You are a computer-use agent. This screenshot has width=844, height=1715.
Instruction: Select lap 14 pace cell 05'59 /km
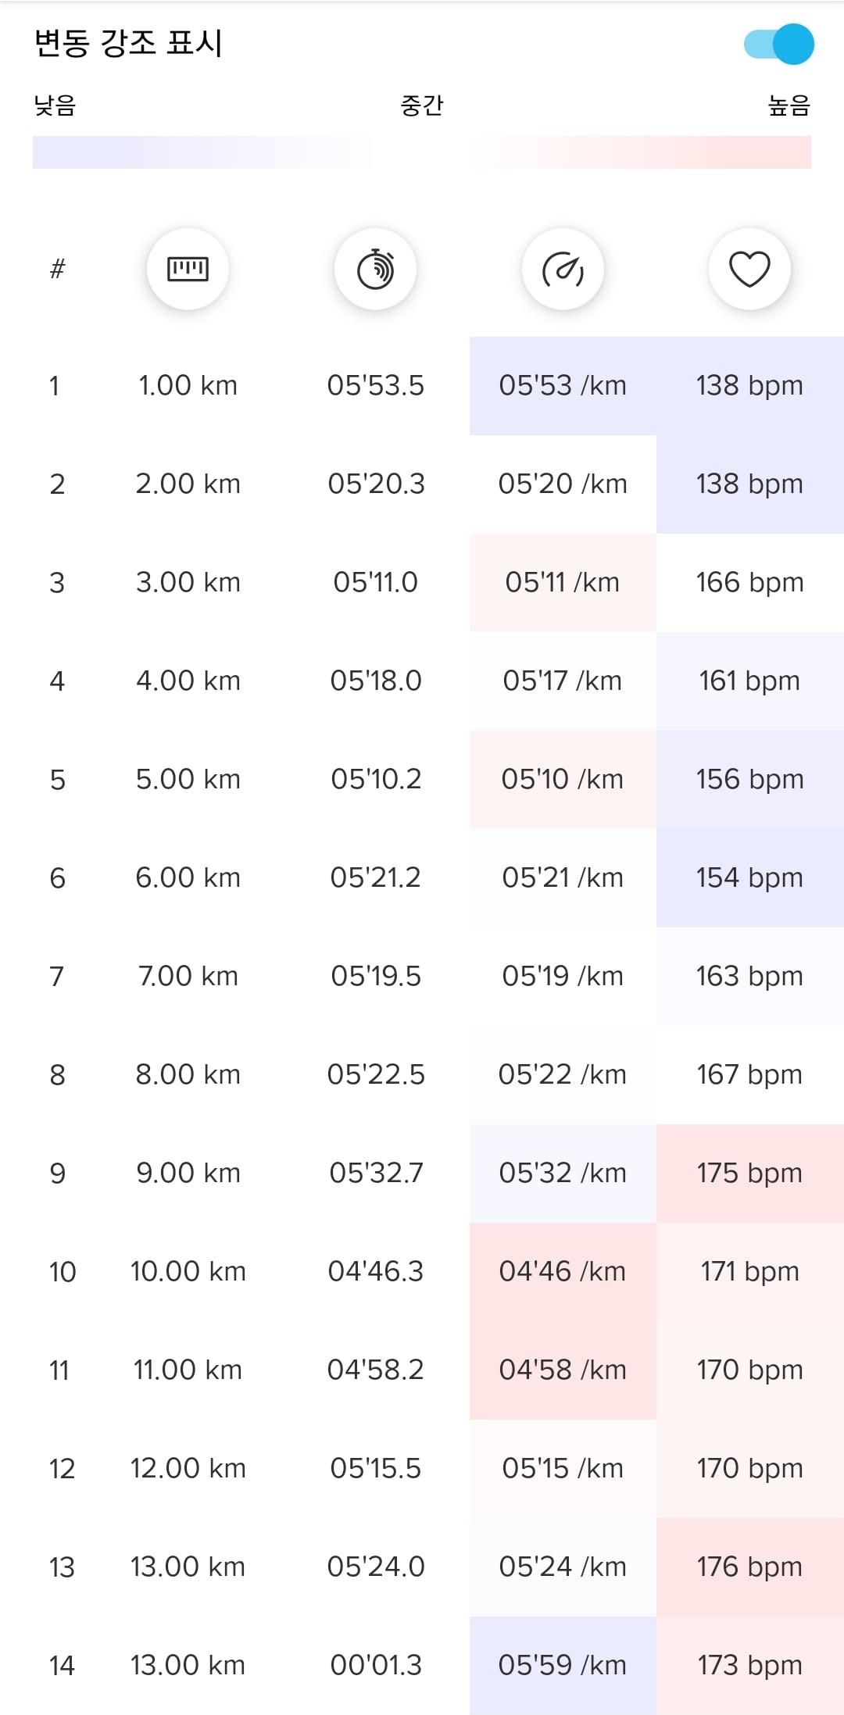563,1666
